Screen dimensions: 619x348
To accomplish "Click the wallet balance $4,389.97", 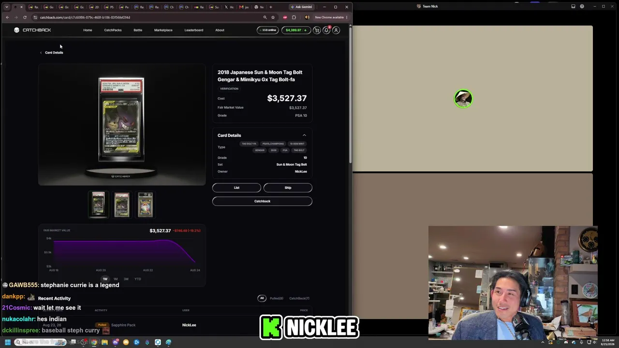I will 293,30.
